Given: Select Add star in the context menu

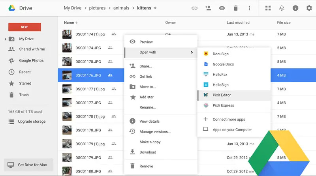Looking at the screenshot, I should (161, 97).
